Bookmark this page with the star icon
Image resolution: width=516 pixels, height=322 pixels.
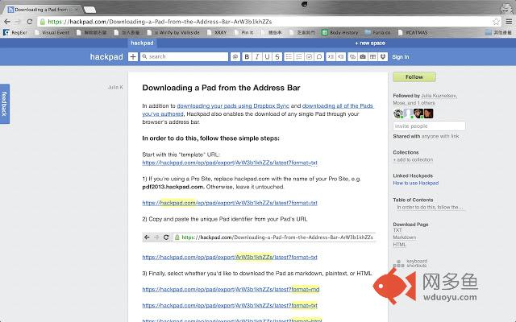coord(496,22)
